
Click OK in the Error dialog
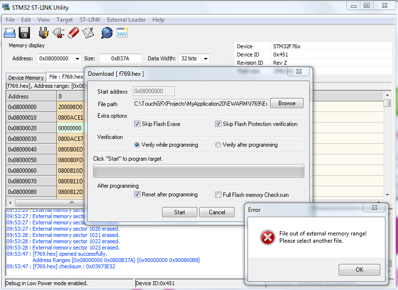[x=359, y=270]
